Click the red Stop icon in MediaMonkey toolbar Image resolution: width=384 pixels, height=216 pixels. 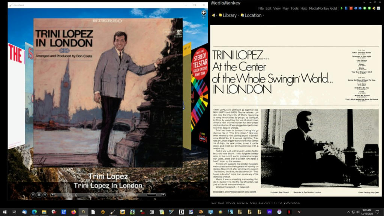(351, 8)
